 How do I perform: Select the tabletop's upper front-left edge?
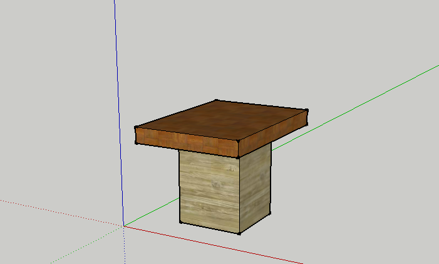coord(187,135)
